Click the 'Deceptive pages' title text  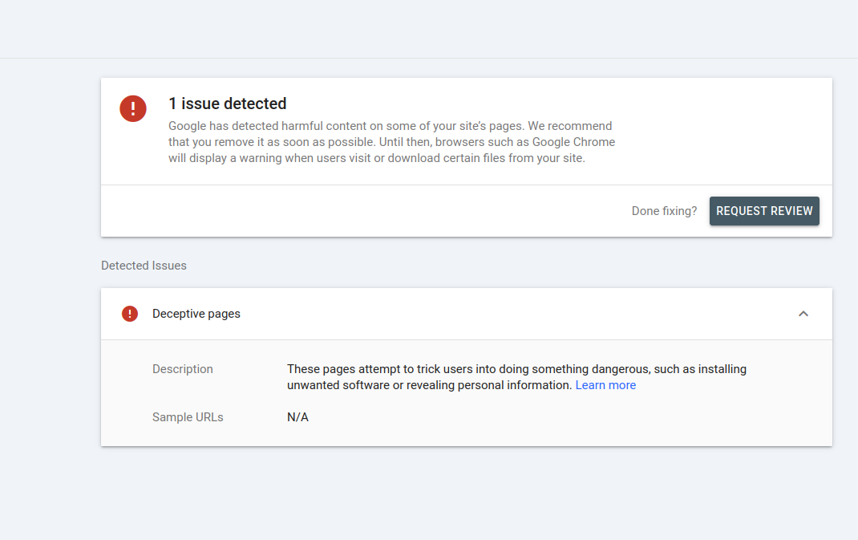pyautogui.click(x=196, y=314)
